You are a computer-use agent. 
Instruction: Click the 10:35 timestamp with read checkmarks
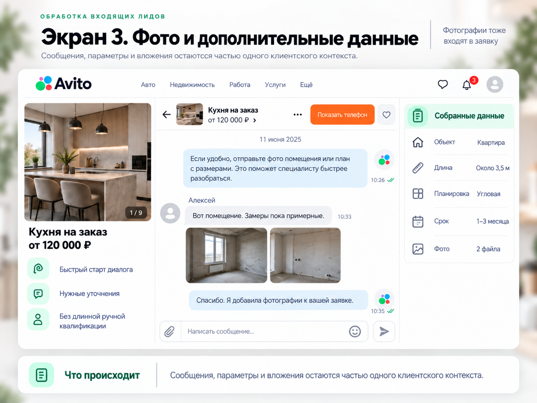(x=382, y=311)
